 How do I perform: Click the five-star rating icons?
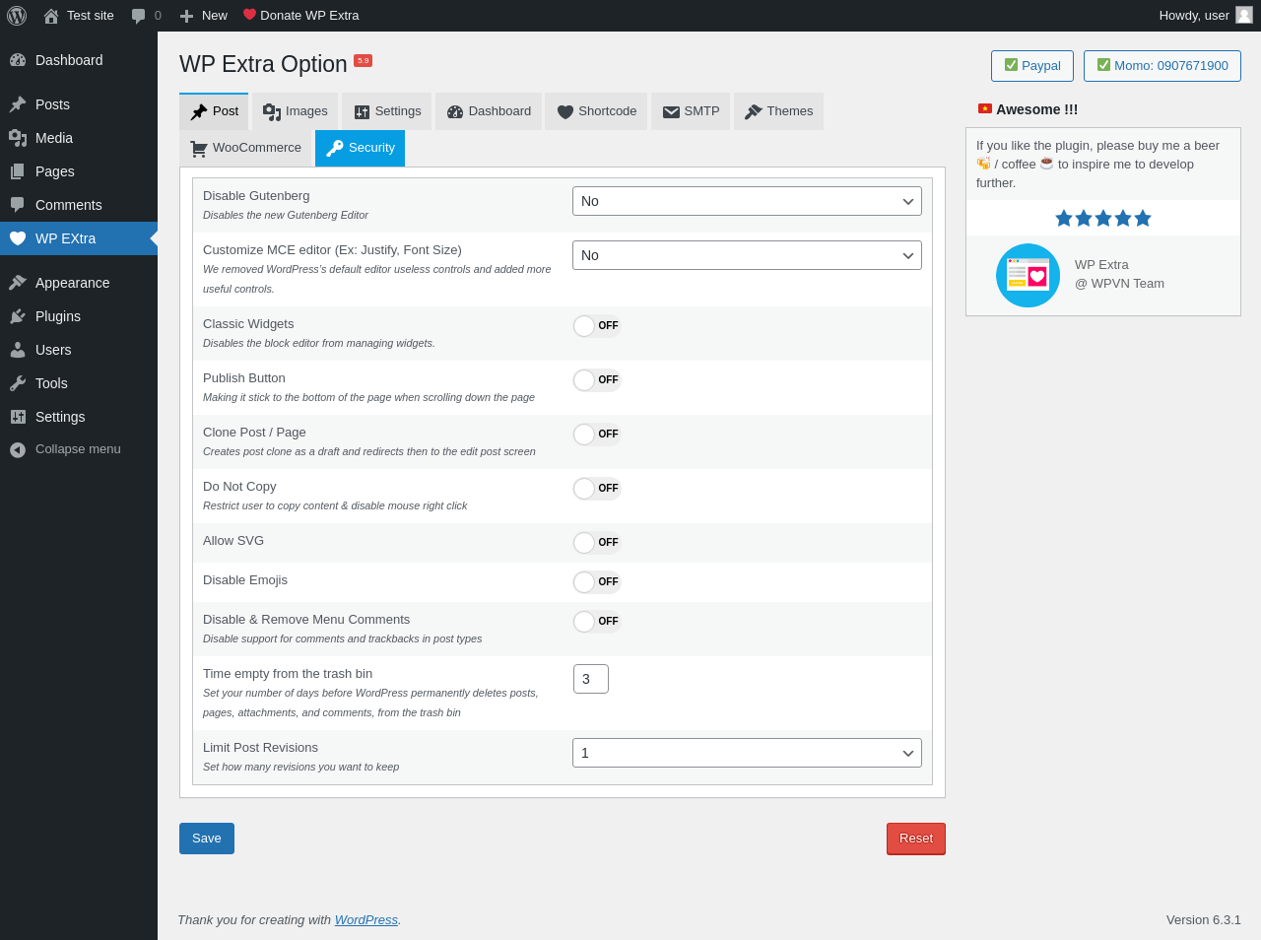click(x=1103, y=218)
